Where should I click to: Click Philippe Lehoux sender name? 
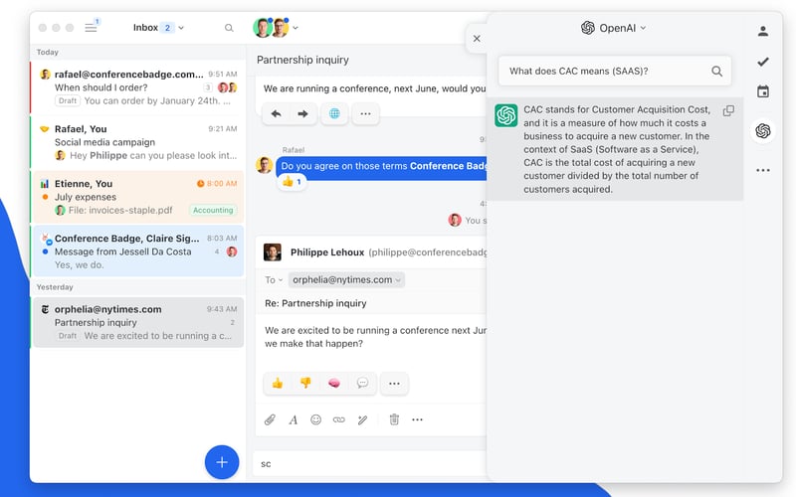(327, 252)
